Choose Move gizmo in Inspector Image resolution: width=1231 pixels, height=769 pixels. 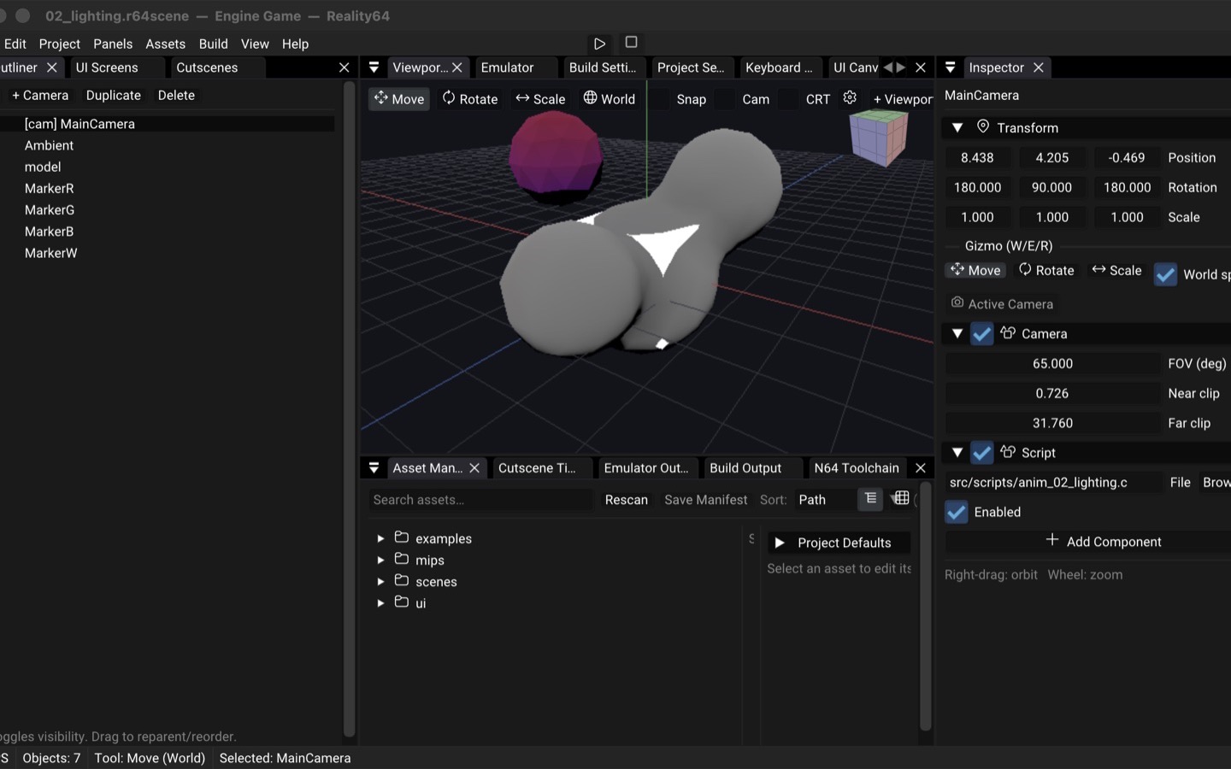tap(975, 270)
